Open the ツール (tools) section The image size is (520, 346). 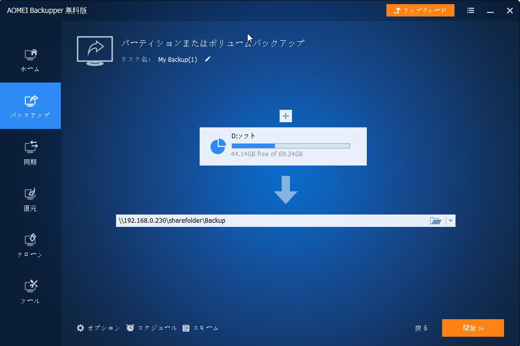pyautogui.click(x=30, y=292)
